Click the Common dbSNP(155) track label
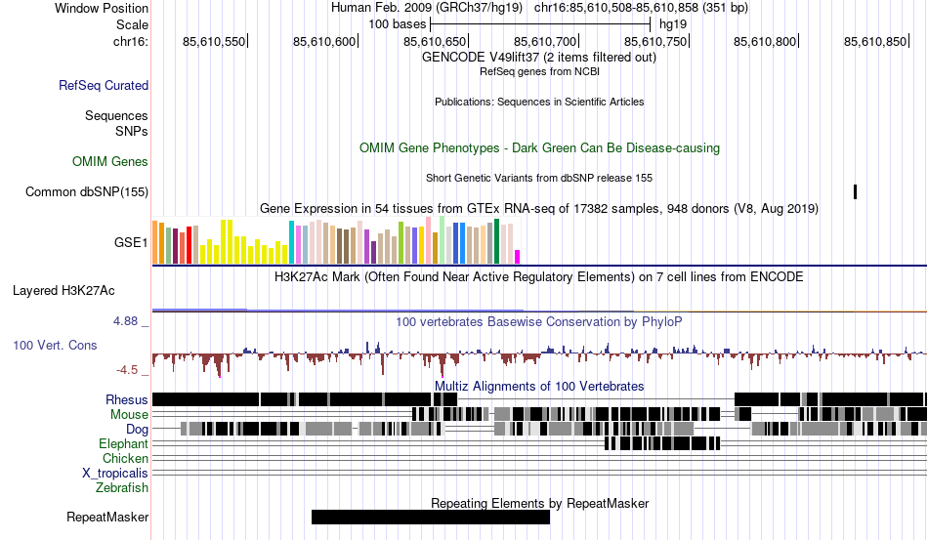928x540 pixels. click(87, 191)
